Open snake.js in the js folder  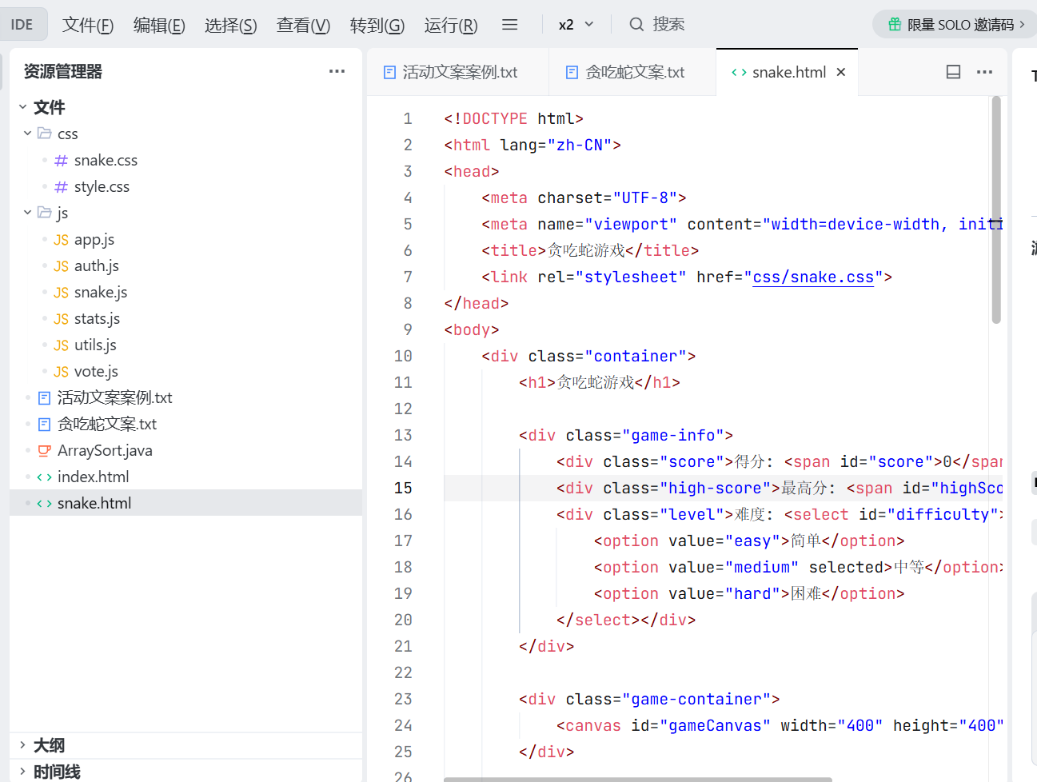100,292
